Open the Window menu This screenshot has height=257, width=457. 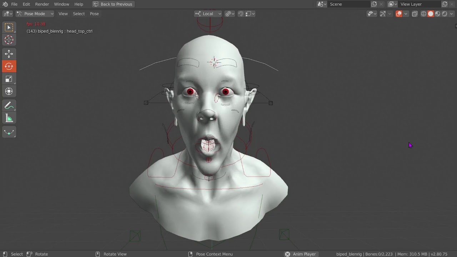click(x=61, y=4)
